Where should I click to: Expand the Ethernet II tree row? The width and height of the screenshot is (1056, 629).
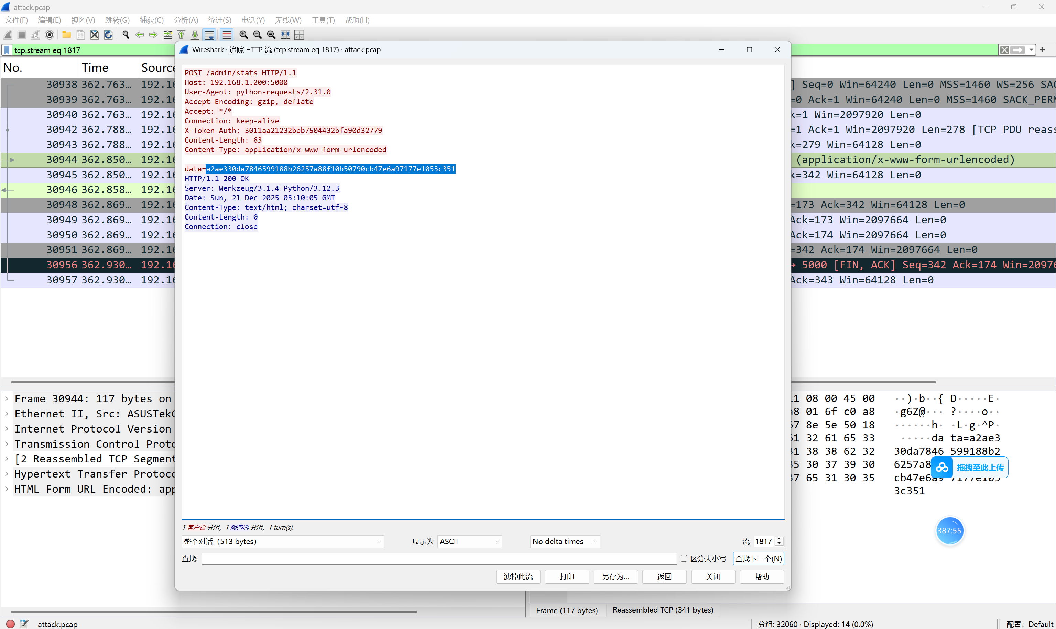tap(7, 414)
